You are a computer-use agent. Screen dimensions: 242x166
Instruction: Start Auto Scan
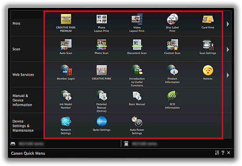(66, 47)
